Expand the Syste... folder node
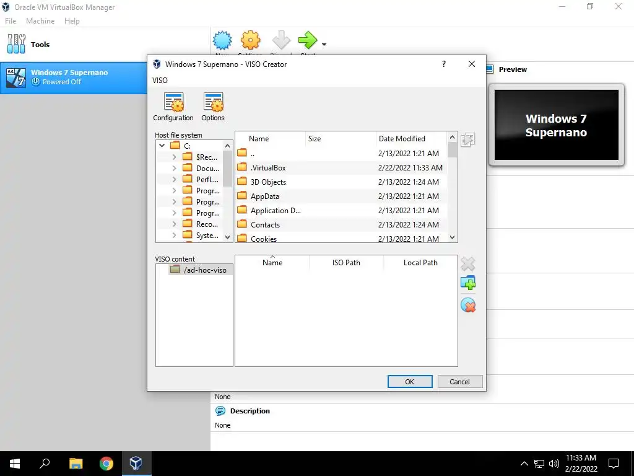Image resolution: width=634 pixels, height=476 pixels. tap(174, 235)
